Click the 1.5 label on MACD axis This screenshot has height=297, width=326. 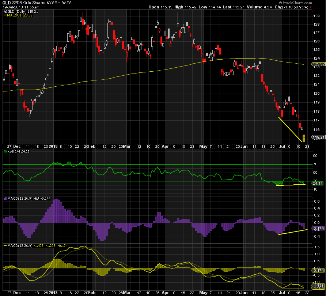click(317, 247)
